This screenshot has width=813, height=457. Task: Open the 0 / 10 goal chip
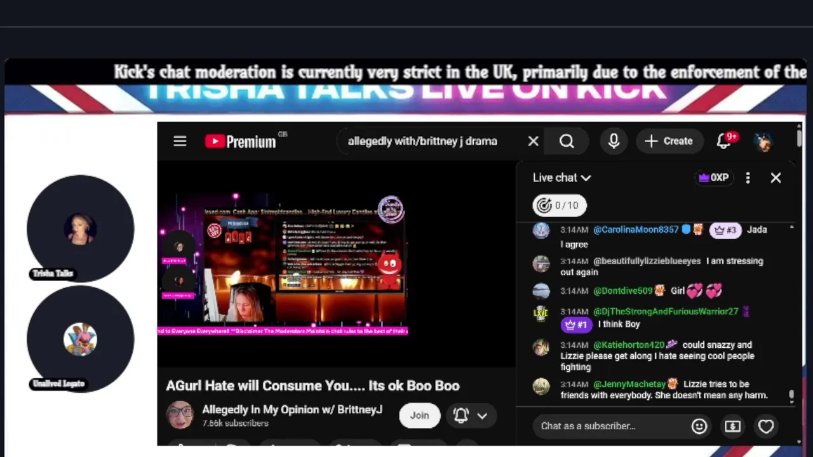[x=560, y=205]
